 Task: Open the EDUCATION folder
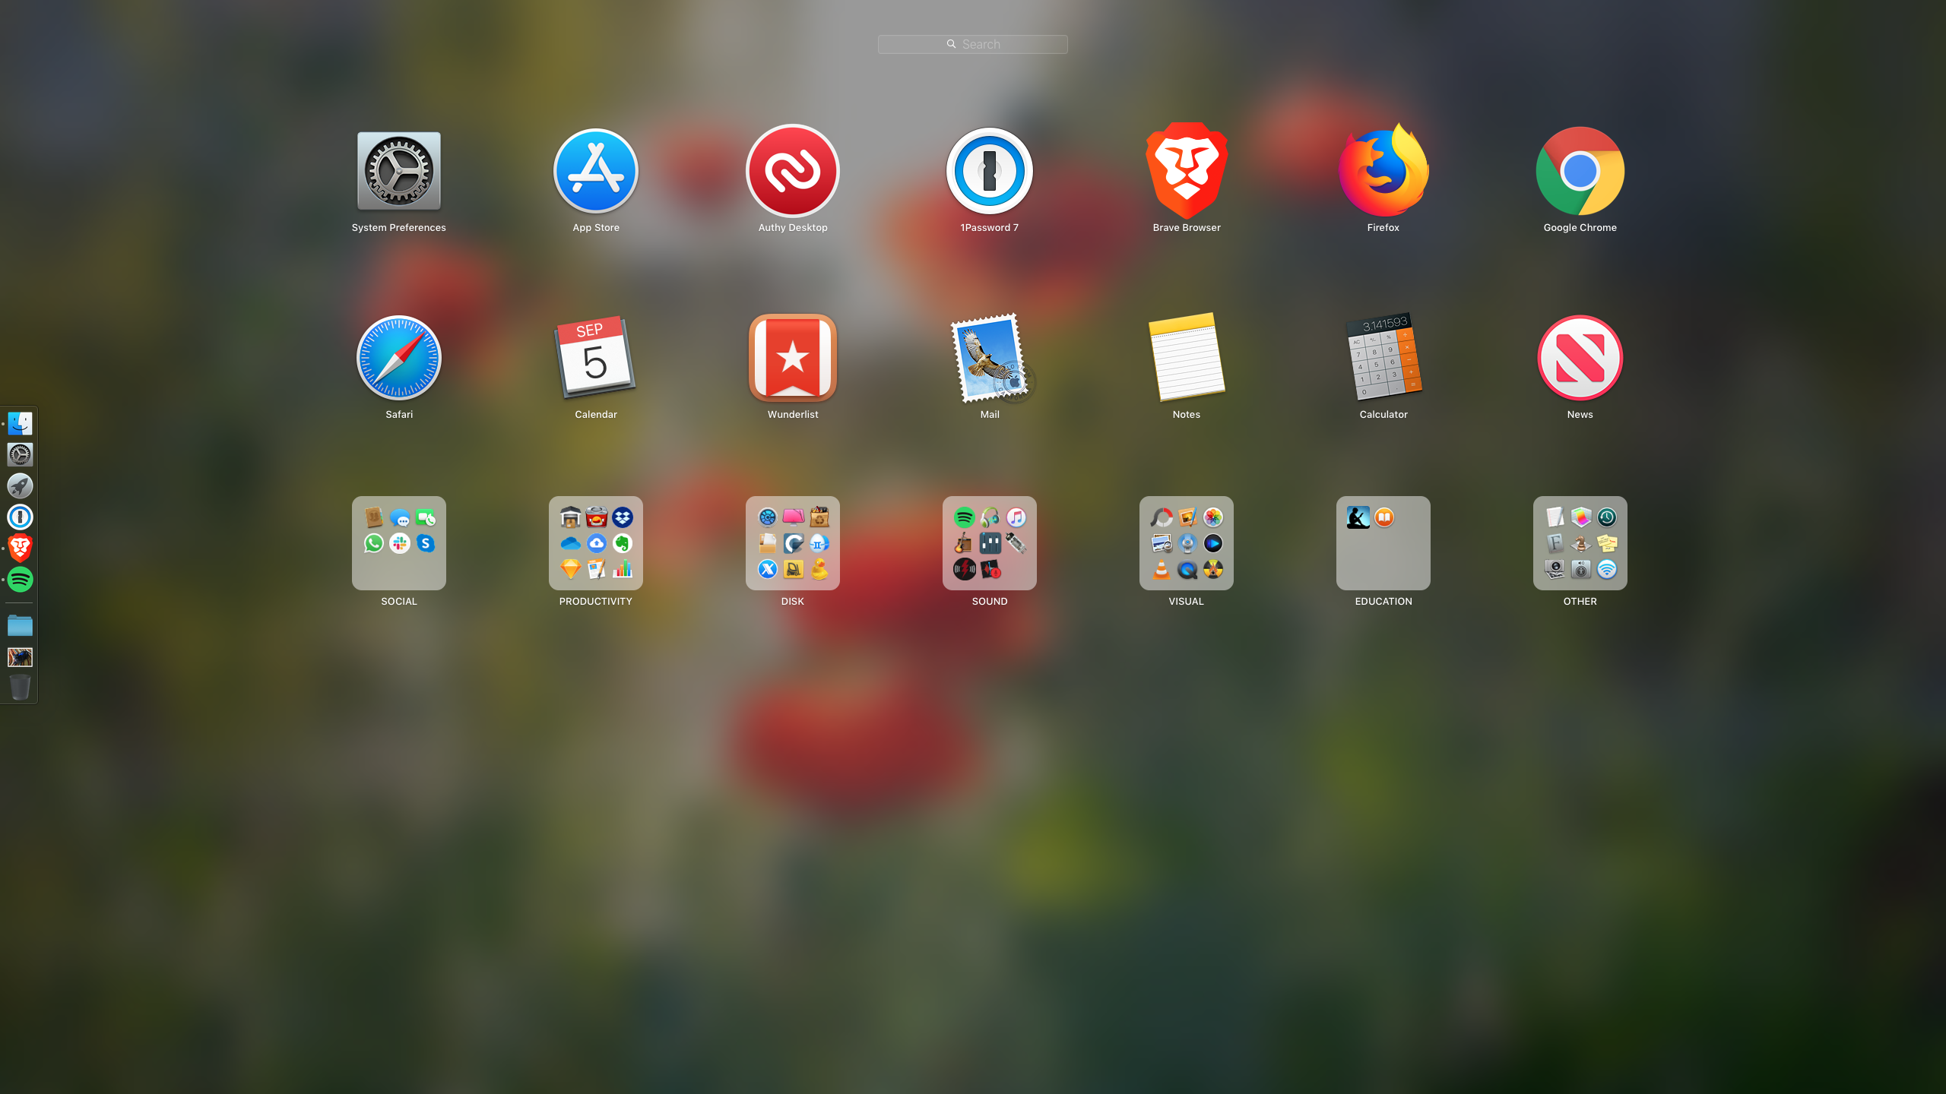click(x=1383, y=543)
